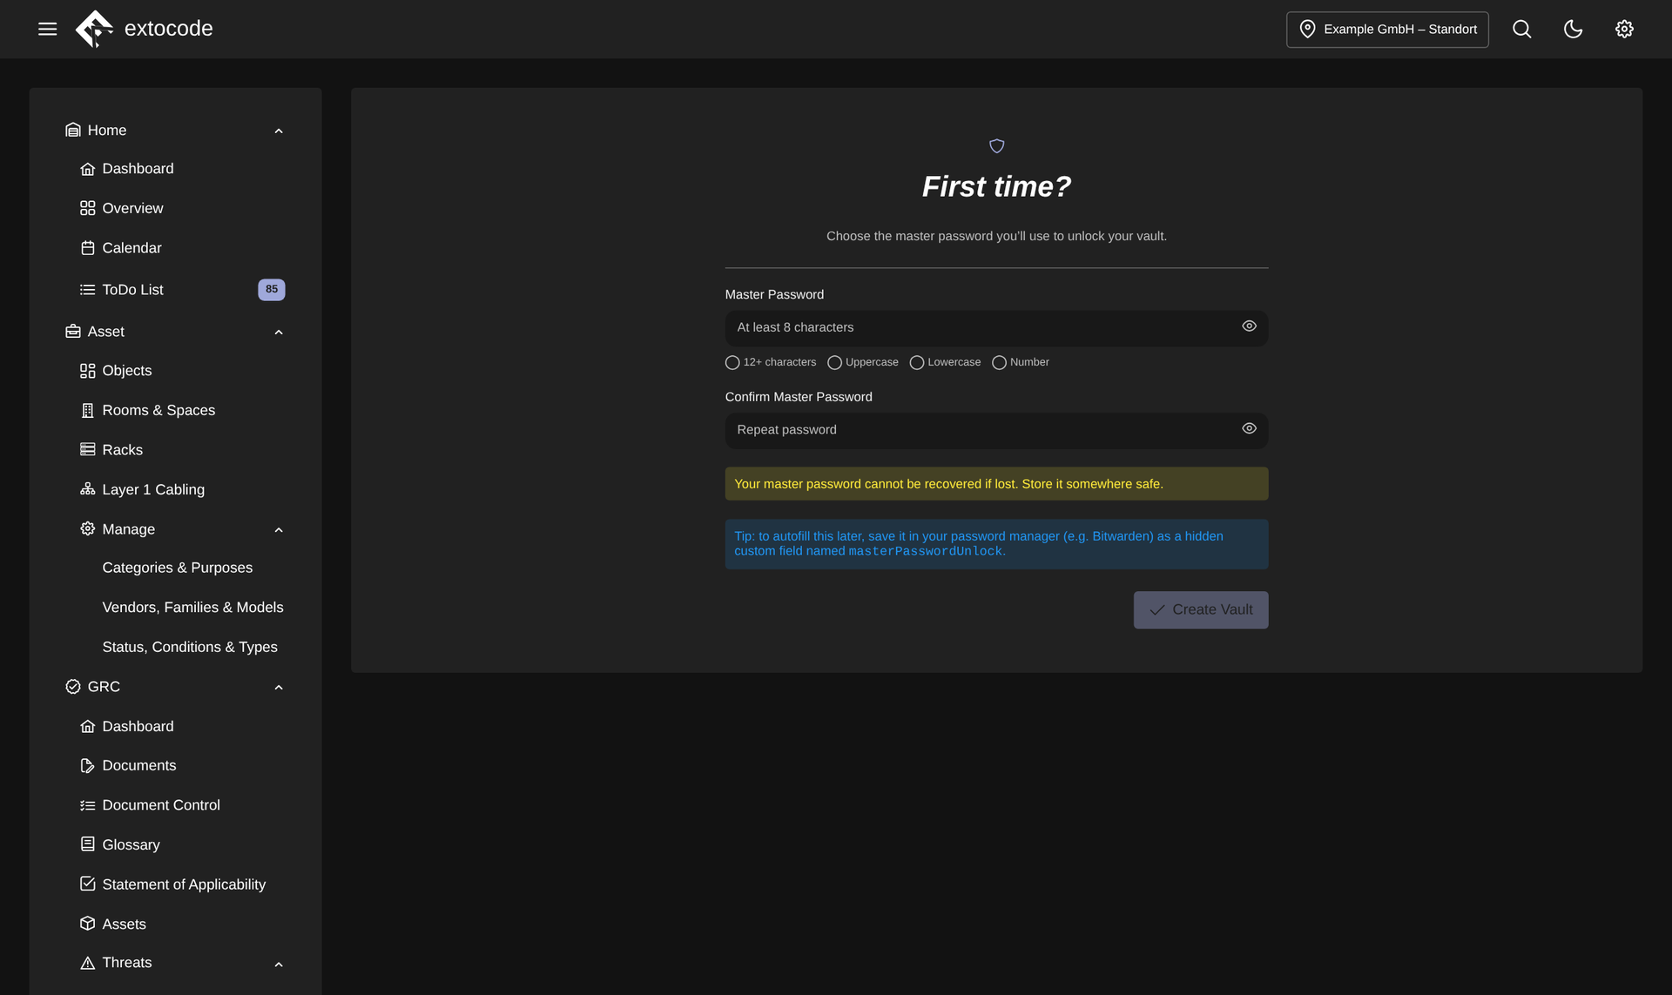Collapse the Home section chevron
This screenshot has width=1672, height=995.
point(279,131)
